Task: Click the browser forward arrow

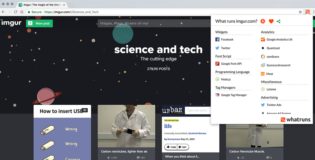Action: (x=9, y=12)
